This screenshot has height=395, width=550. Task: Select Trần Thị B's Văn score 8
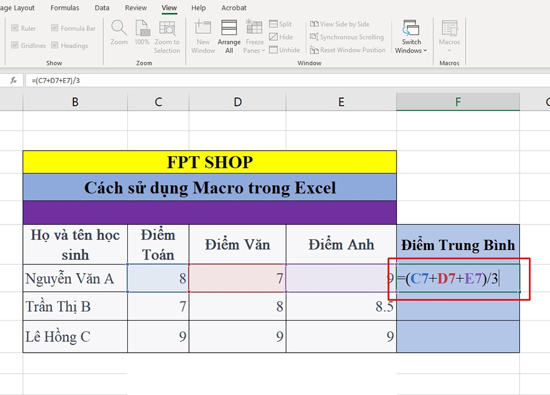click(x=237, y=306)
